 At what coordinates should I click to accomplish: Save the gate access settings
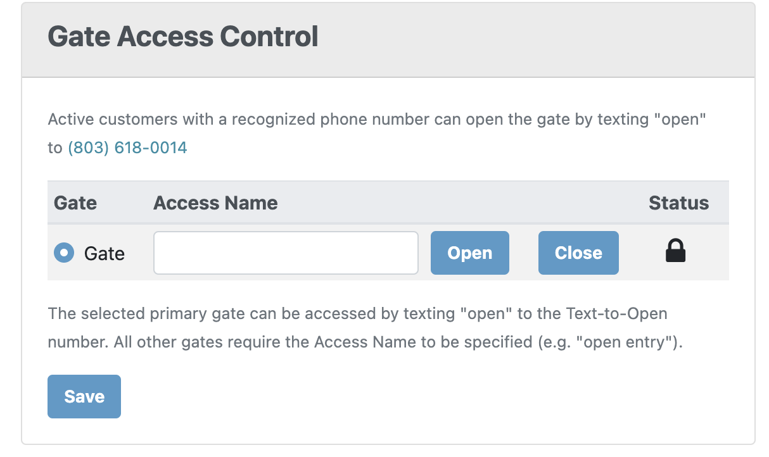coord(84,396)
